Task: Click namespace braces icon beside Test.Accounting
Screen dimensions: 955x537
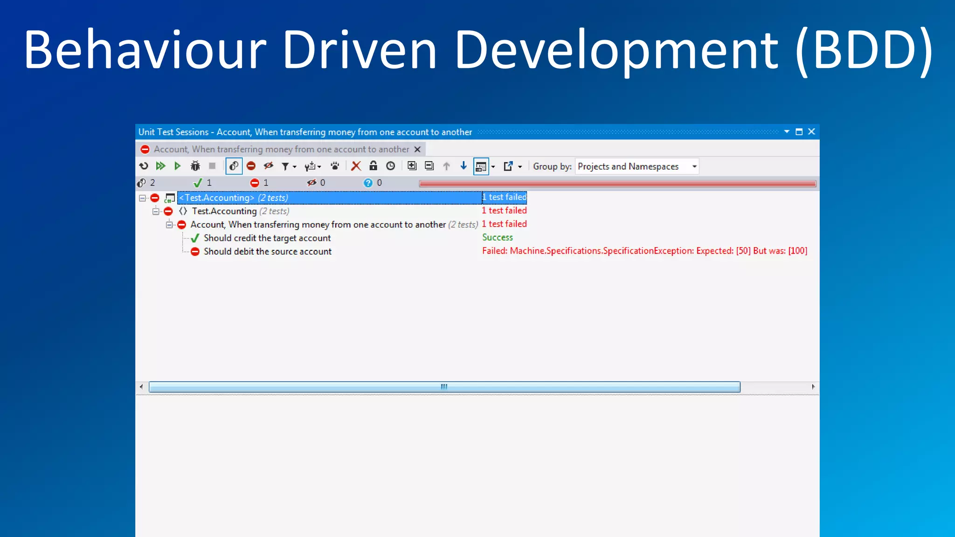Action: click(183, 211)
